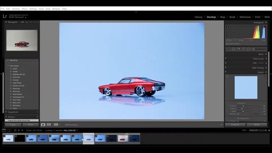
Task: Expand the Tone Curve panel
Action: (x=266, y=59)
